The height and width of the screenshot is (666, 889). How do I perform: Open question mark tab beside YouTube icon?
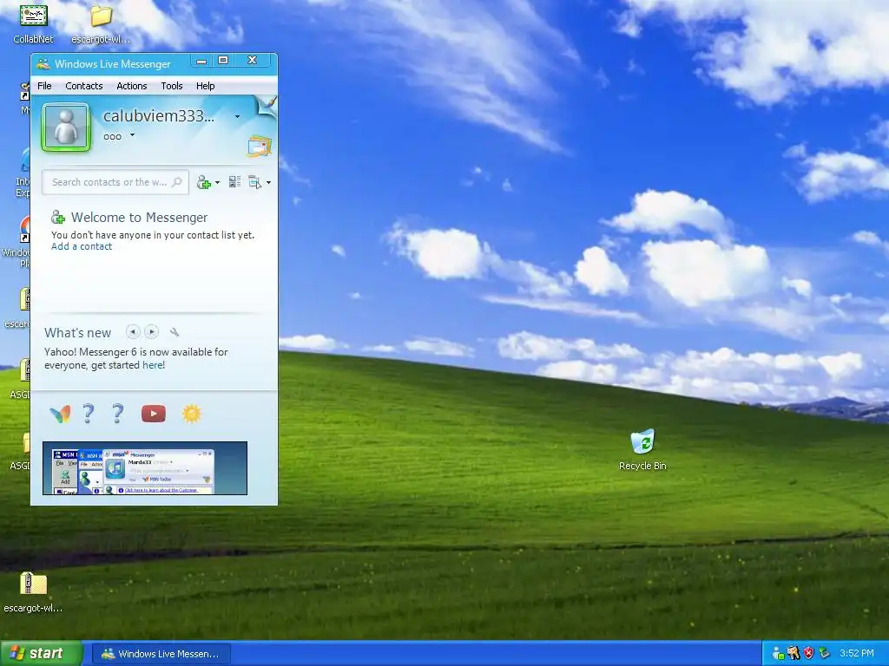coord(117,414)
